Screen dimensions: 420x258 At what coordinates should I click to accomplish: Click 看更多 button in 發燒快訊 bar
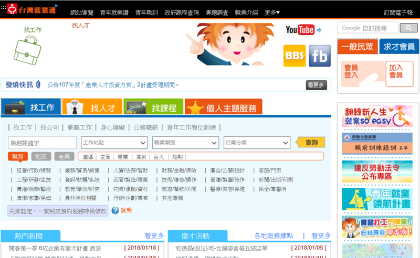(317, 85)
